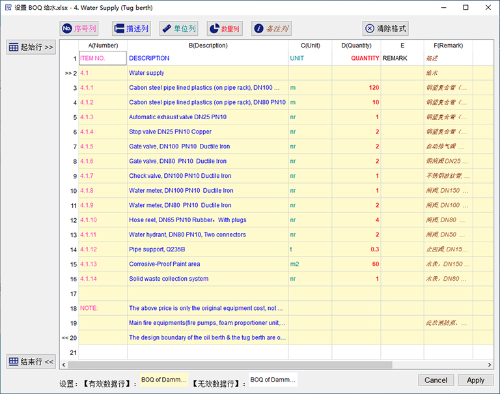Image resolution: width=500 pixels, height=394 pixels.
Task: Click the 序号列 number column button
Action: coord(79,29)
